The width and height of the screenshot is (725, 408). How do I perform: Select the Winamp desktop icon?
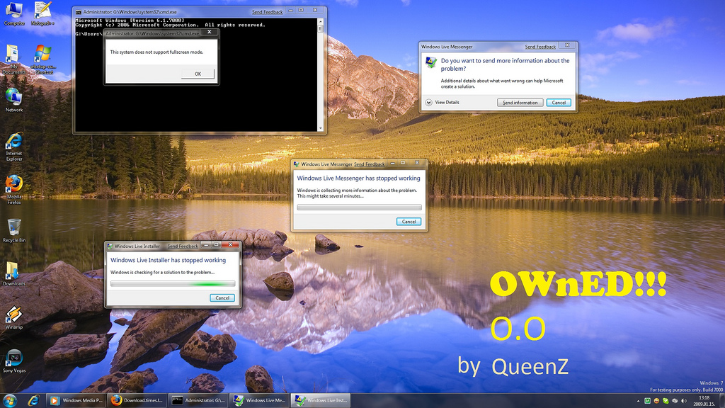coord(14,317)
